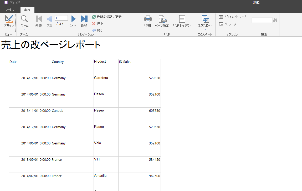Go to previous page with 戻る triangle
302x191 pixels.
49,21
